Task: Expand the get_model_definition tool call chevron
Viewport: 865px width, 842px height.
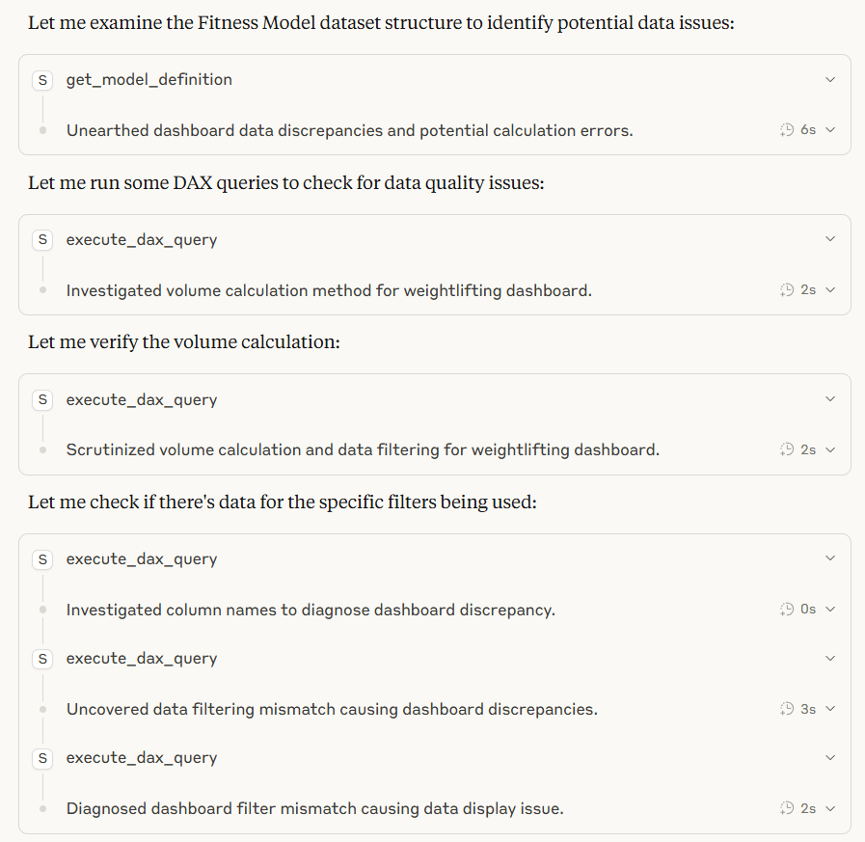Action: [830, 80]
